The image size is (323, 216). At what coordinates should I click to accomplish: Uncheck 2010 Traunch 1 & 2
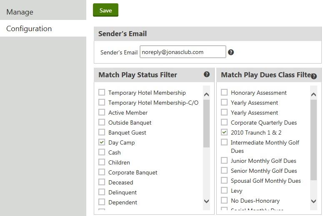[x=224, y=132]
